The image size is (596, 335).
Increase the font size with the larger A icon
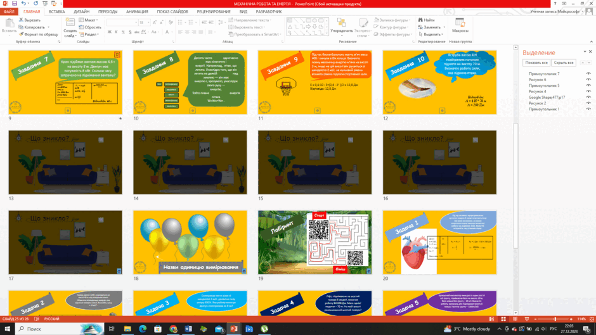pos(155,23)
